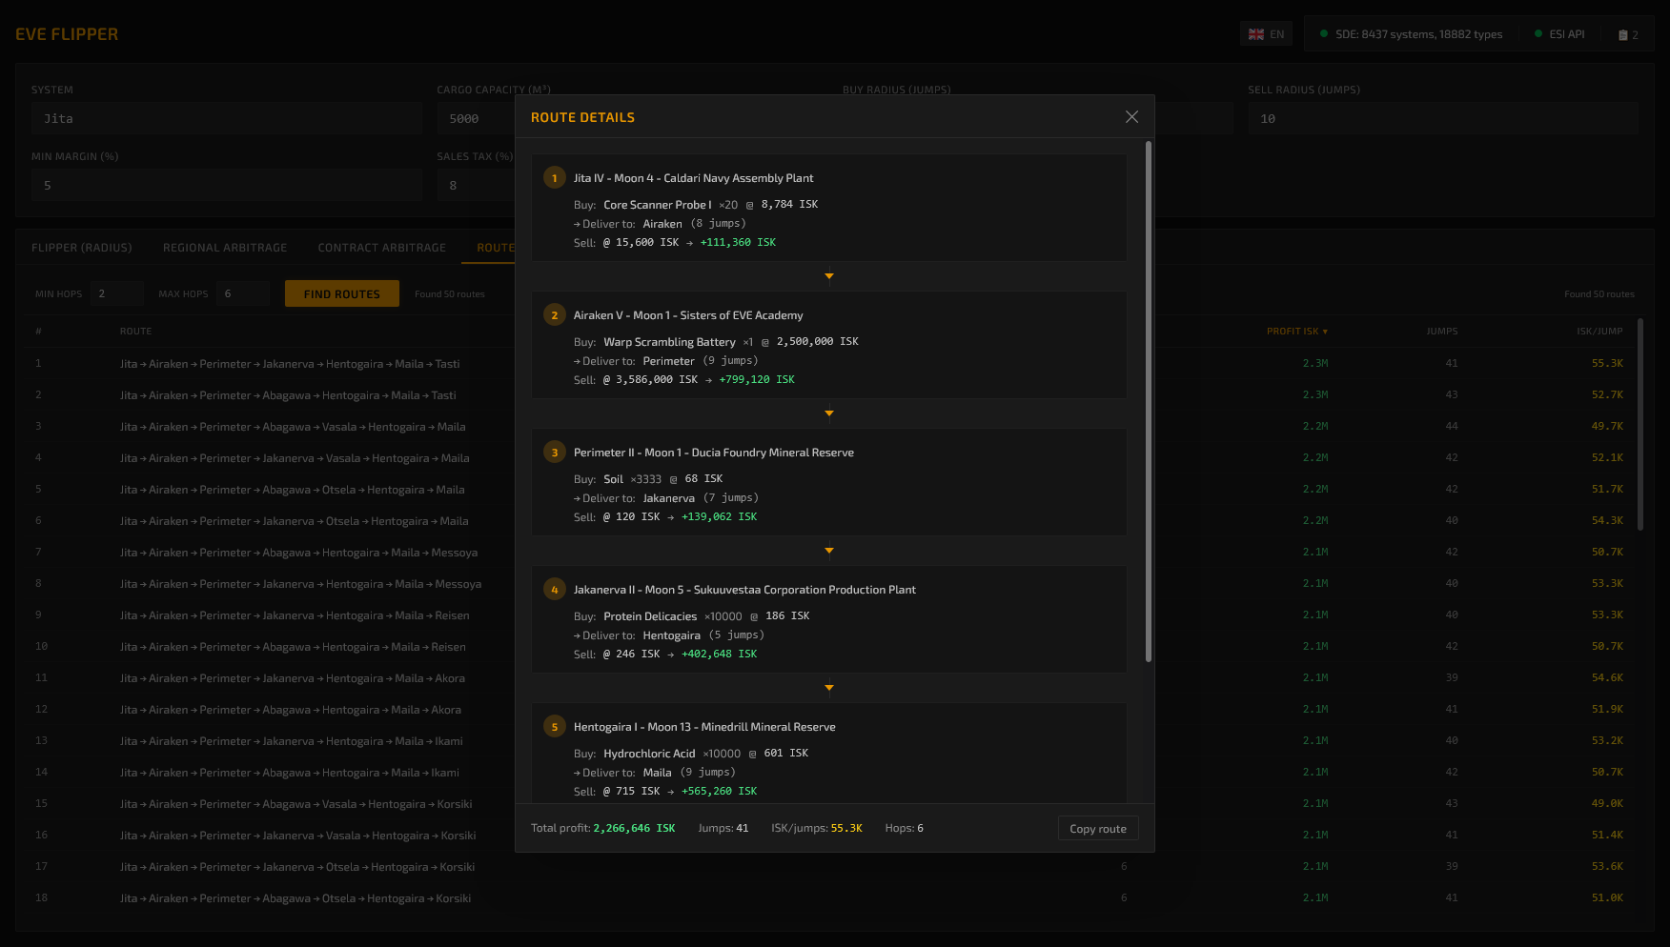
Task: Select step 1 number badge in route
Action: pyautogui.click(x=555, y=178)
